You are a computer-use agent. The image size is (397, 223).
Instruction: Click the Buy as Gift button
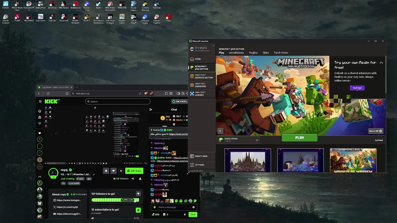pyautogui.click(x=376, y=131)
